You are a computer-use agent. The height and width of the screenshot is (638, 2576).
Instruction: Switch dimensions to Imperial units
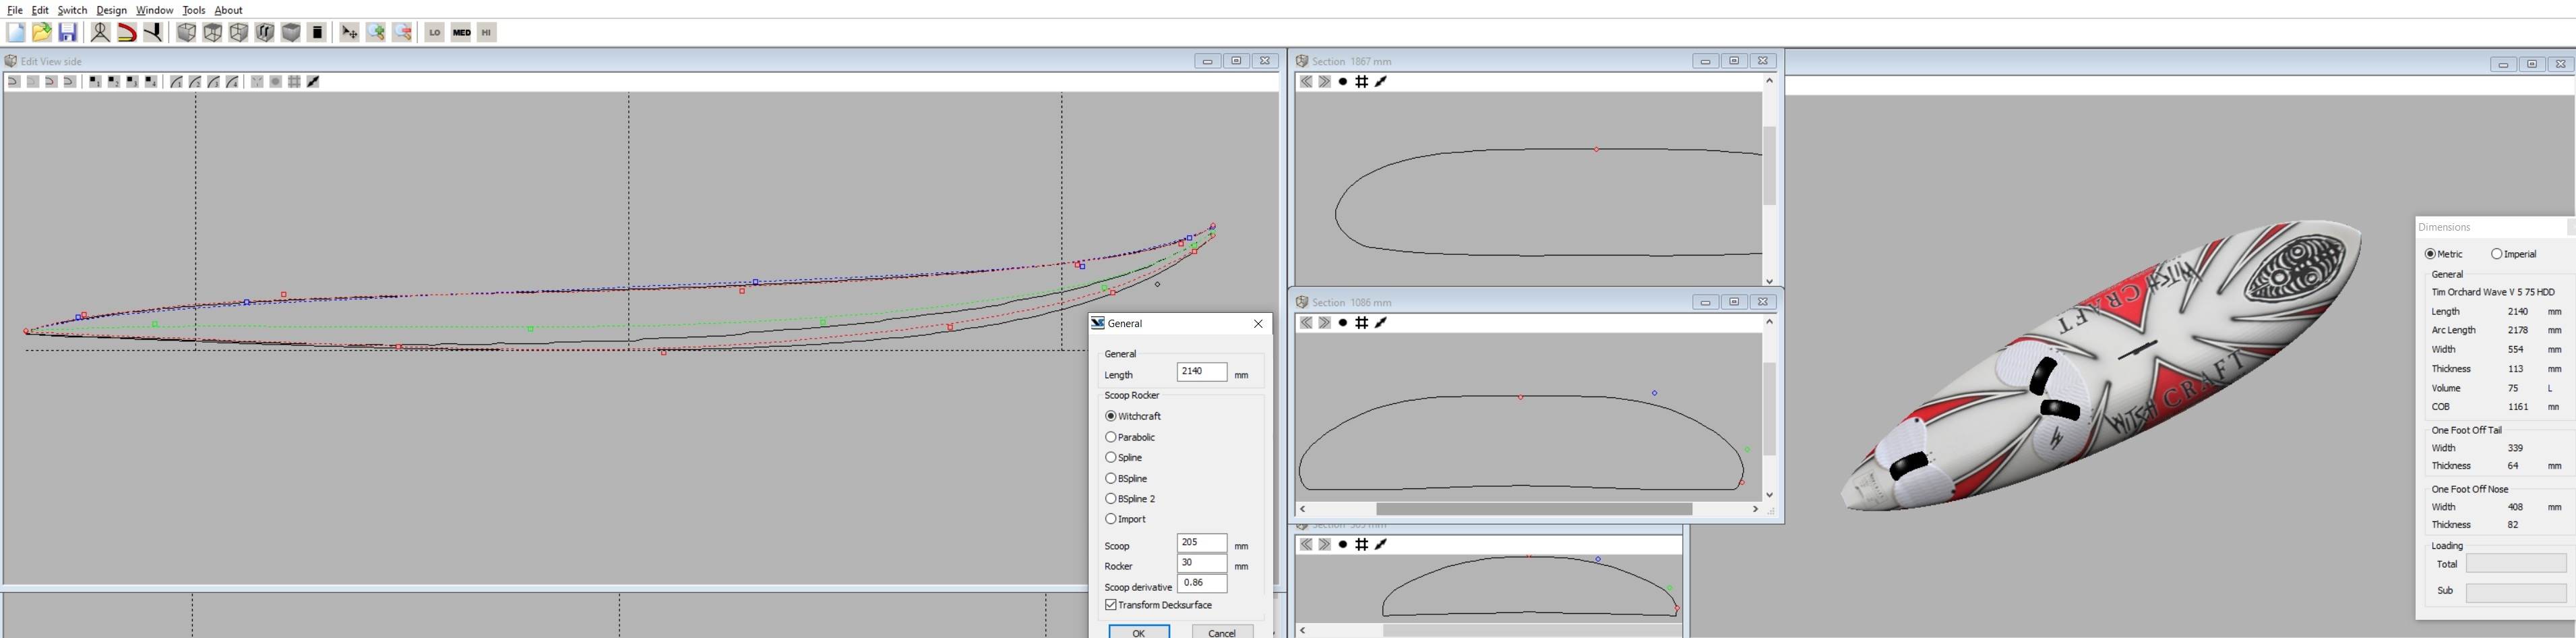point(2496,254)
